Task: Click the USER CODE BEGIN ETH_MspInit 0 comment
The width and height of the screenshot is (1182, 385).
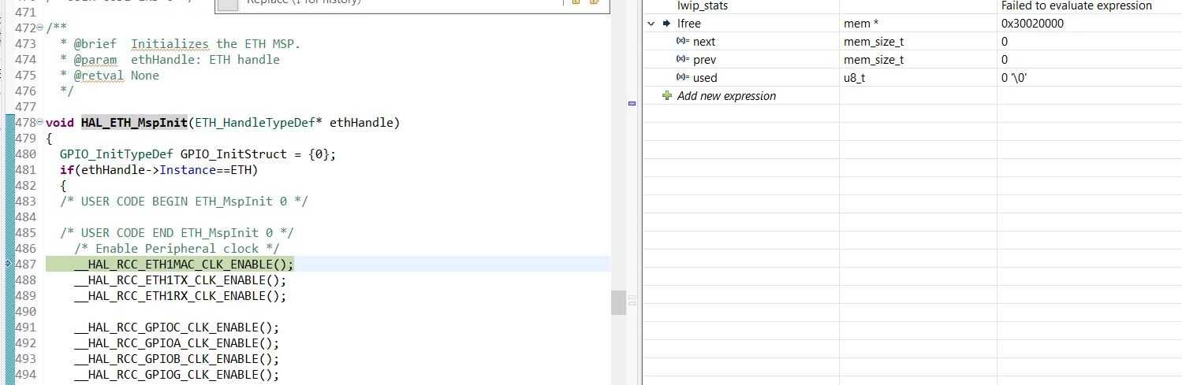Action: point(184,202)
